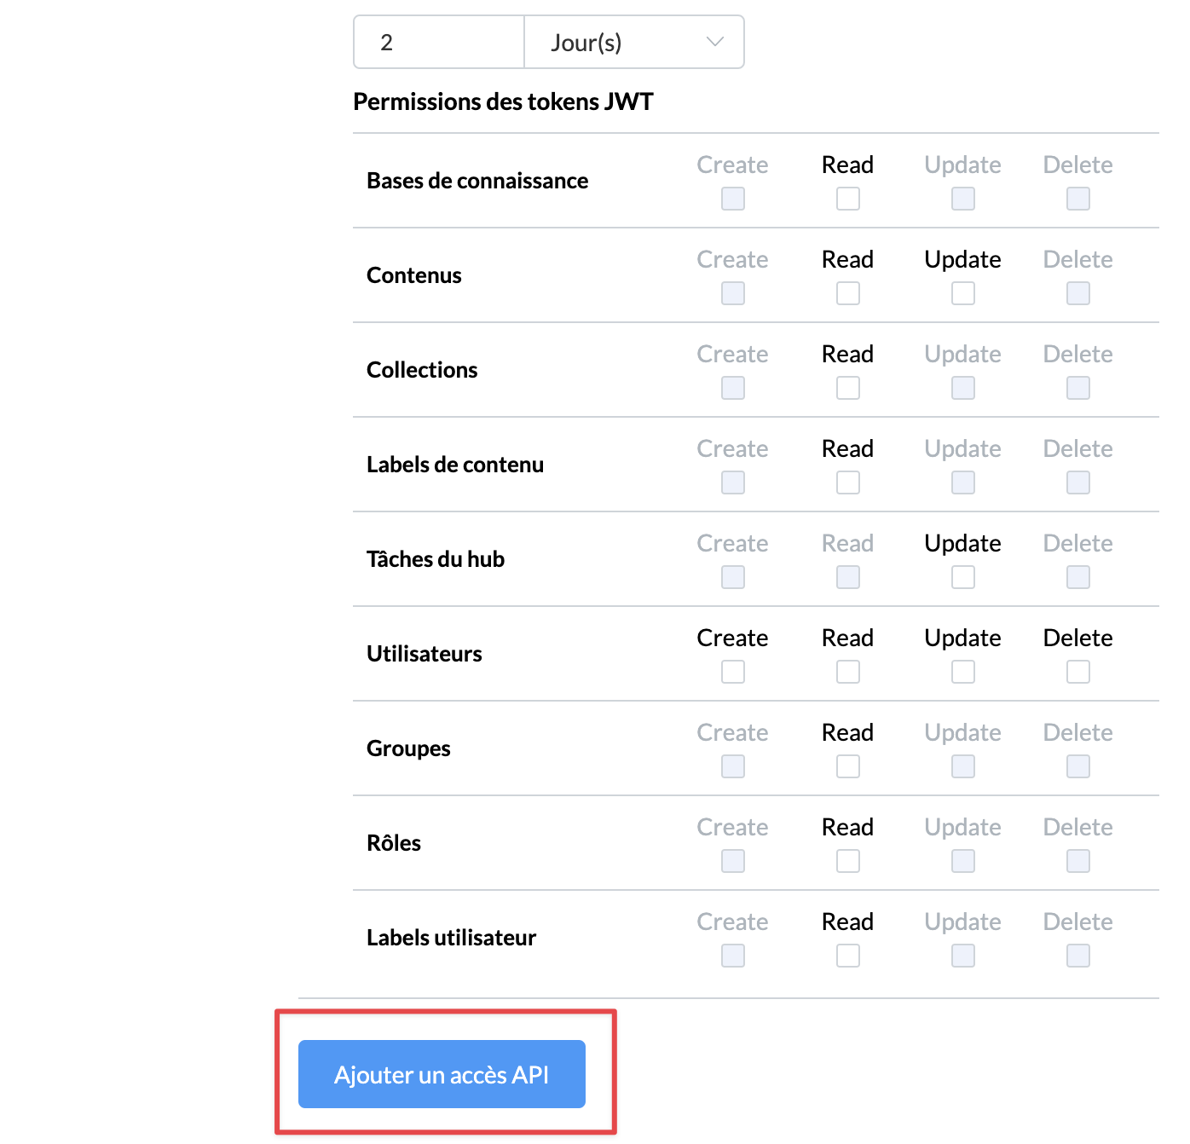
Task: Enable Create permission for Utilisateurs
Action: [733, 672]
